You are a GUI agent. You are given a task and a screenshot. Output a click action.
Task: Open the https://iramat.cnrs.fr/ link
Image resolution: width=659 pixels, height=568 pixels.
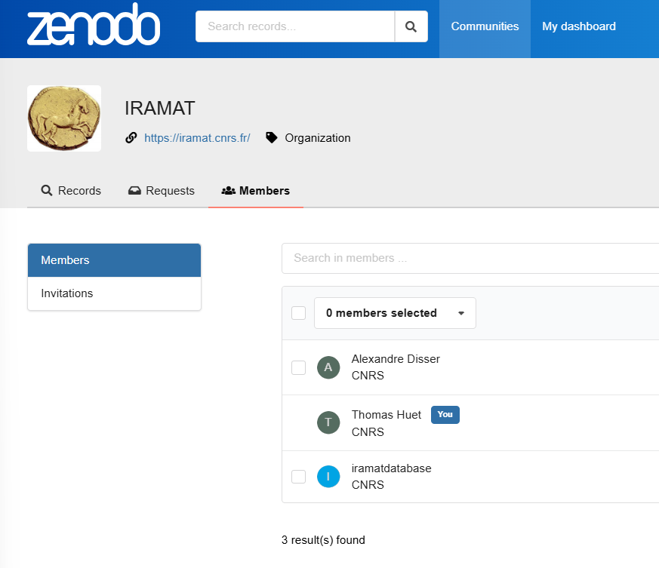point(197,138)
